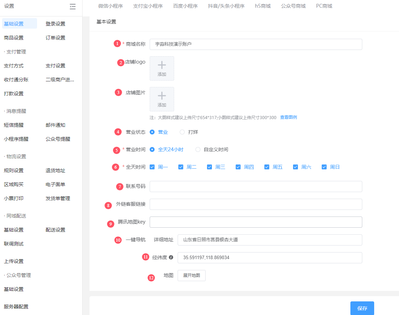Open 邮件通知 in sidebar
This screenshot has height=315, width=399.
[56, 125]
